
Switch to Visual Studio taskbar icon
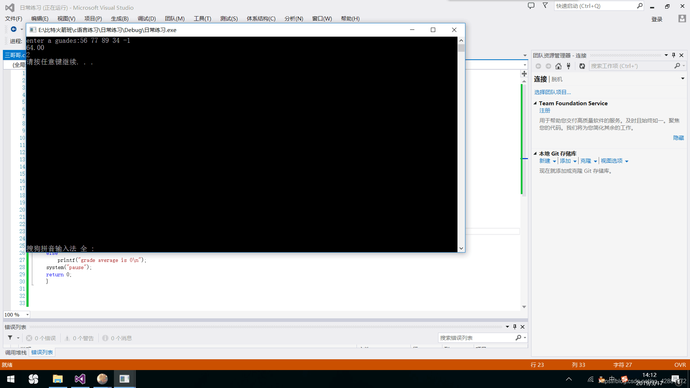pos(80,379)
